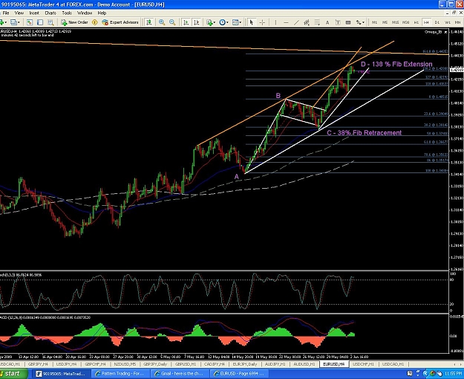
Task: Switch chart type with the chart-style icon
Action: (148, 22)
